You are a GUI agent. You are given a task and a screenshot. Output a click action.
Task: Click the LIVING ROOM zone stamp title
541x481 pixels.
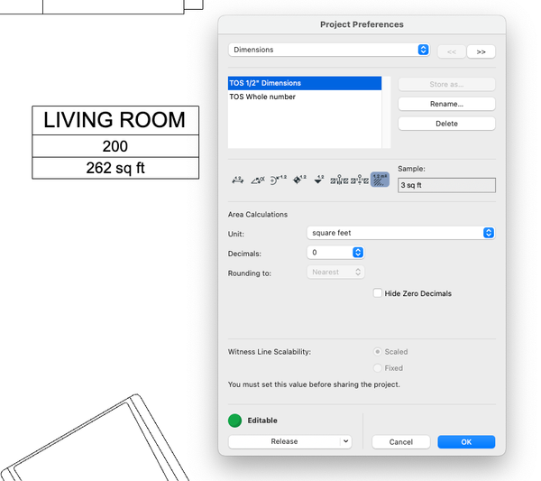pos(115,120)
